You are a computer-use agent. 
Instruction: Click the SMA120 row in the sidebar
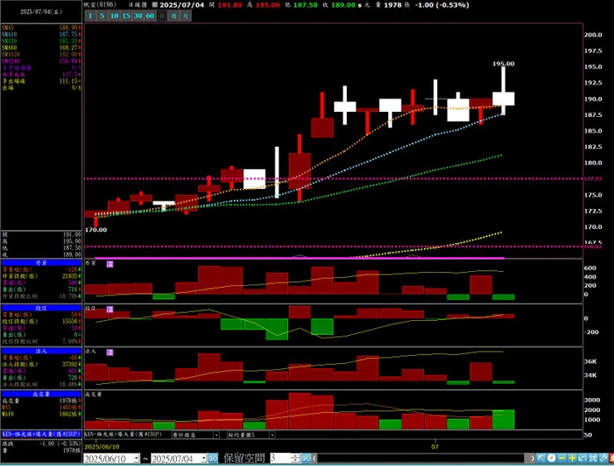pyautogui.click(x=41, y=55)
